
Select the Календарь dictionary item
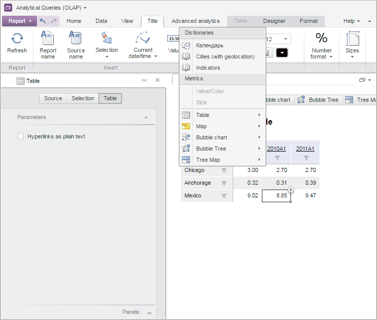click(209, 45)
